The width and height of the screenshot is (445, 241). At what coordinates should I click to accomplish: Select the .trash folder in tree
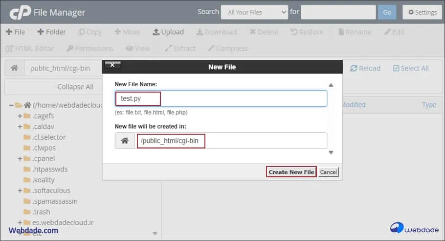pos(41,212)
